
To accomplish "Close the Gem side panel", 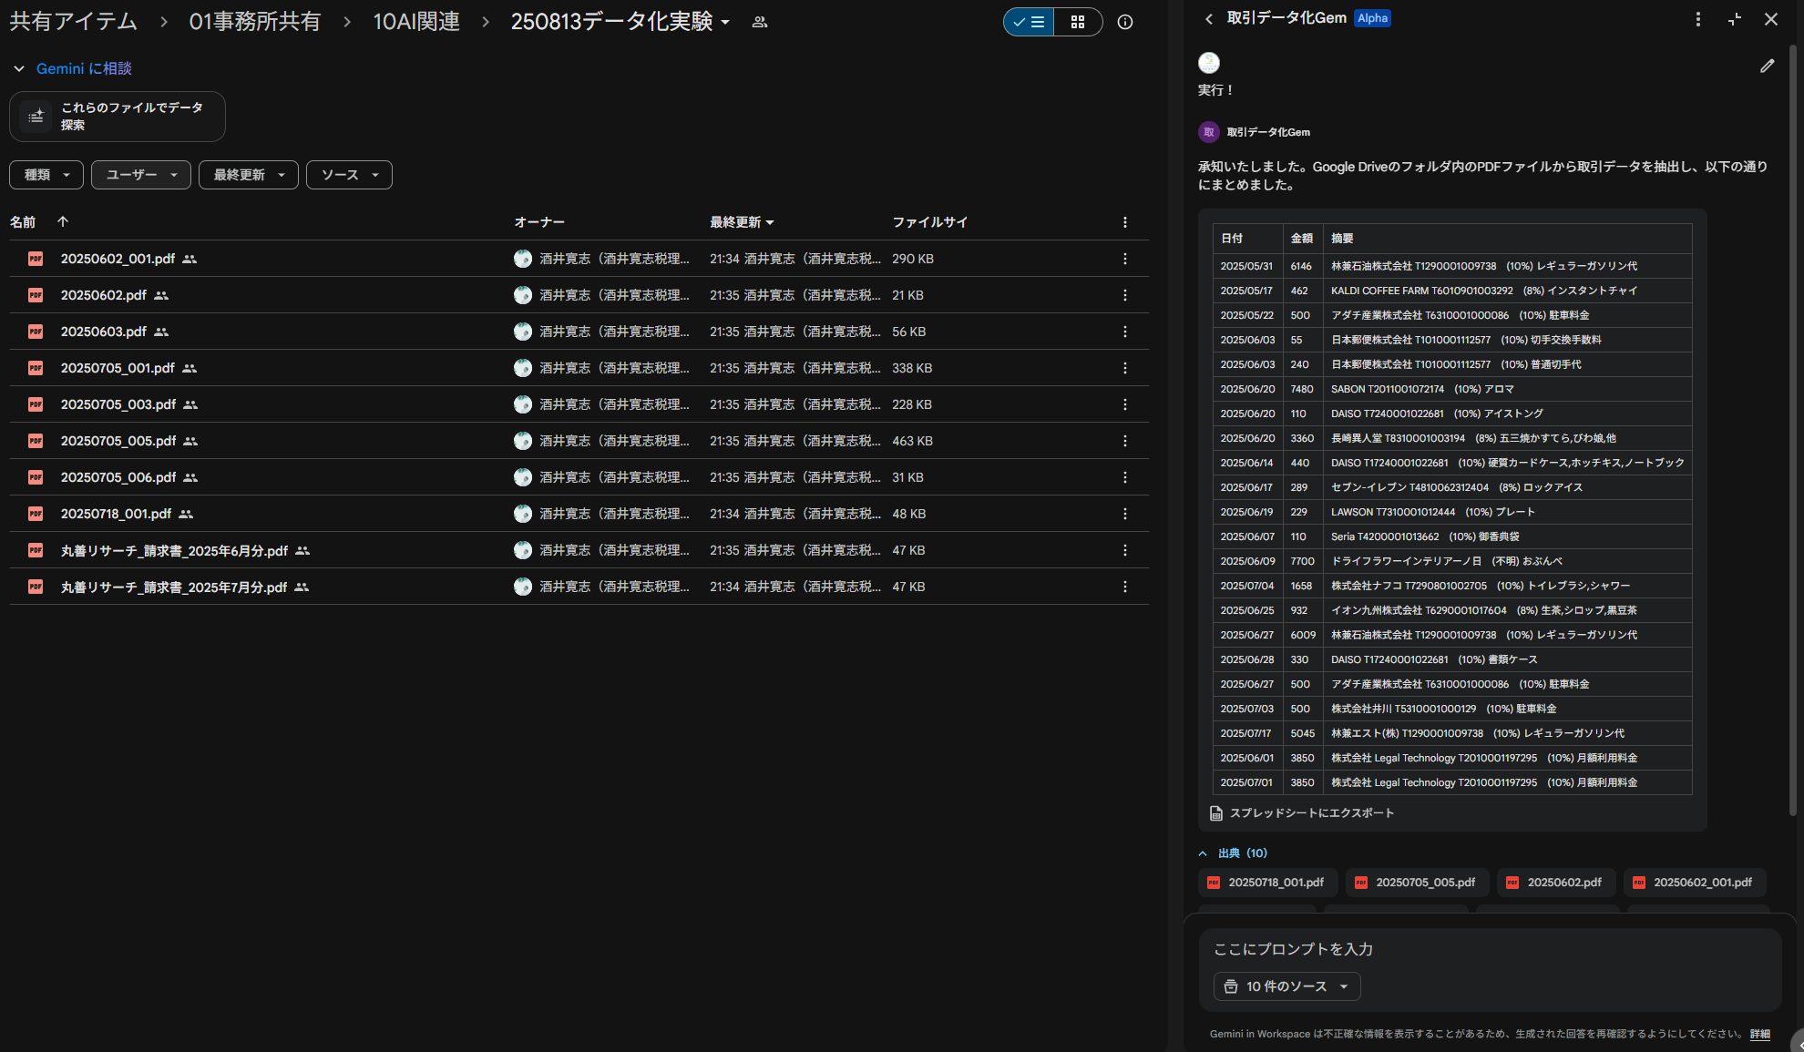I will pos(1771,19).
